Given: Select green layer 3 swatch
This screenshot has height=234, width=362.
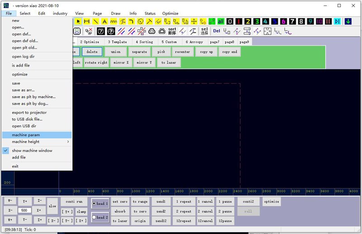Looking at the screenshot, I should point(257,22).
